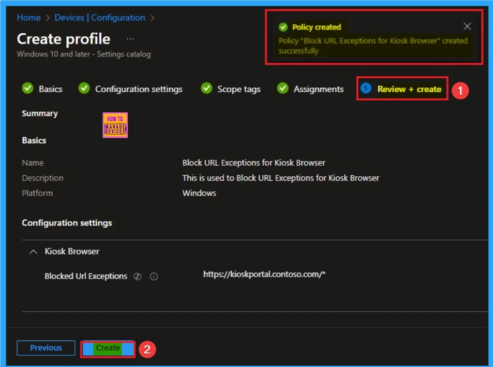Jump to the Assignments step
Screen dimensions: 493x367
[x=318, y=89]
